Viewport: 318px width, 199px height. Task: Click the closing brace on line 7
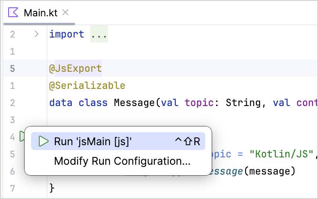pos(52,188)
